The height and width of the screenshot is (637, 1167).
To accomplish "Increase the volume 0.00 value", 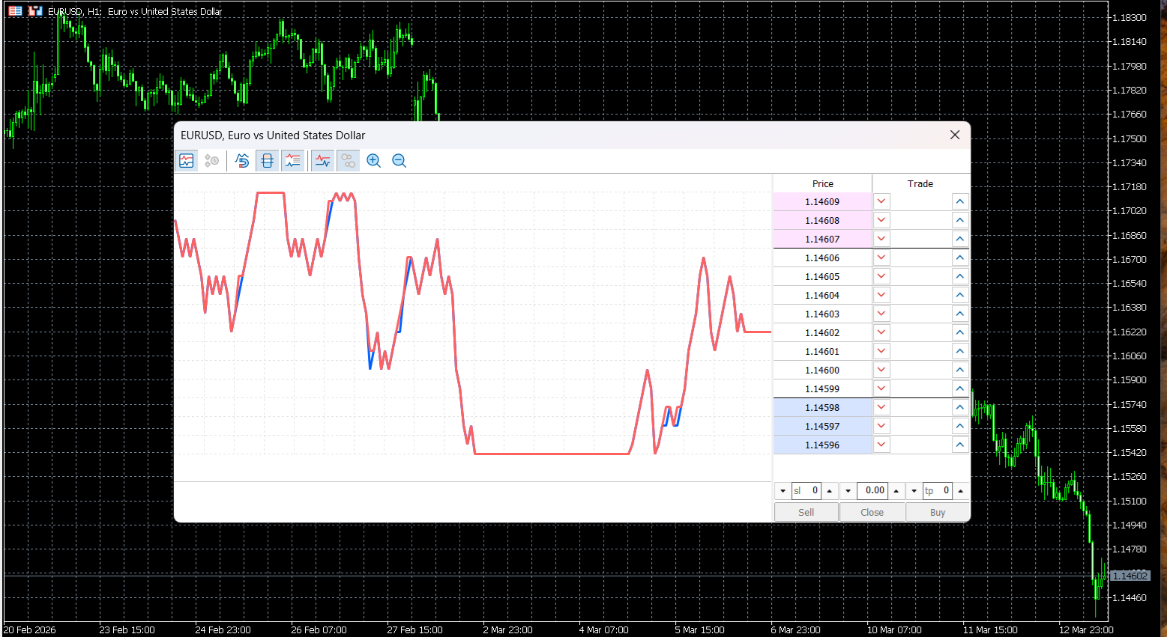I will (896, 491).
